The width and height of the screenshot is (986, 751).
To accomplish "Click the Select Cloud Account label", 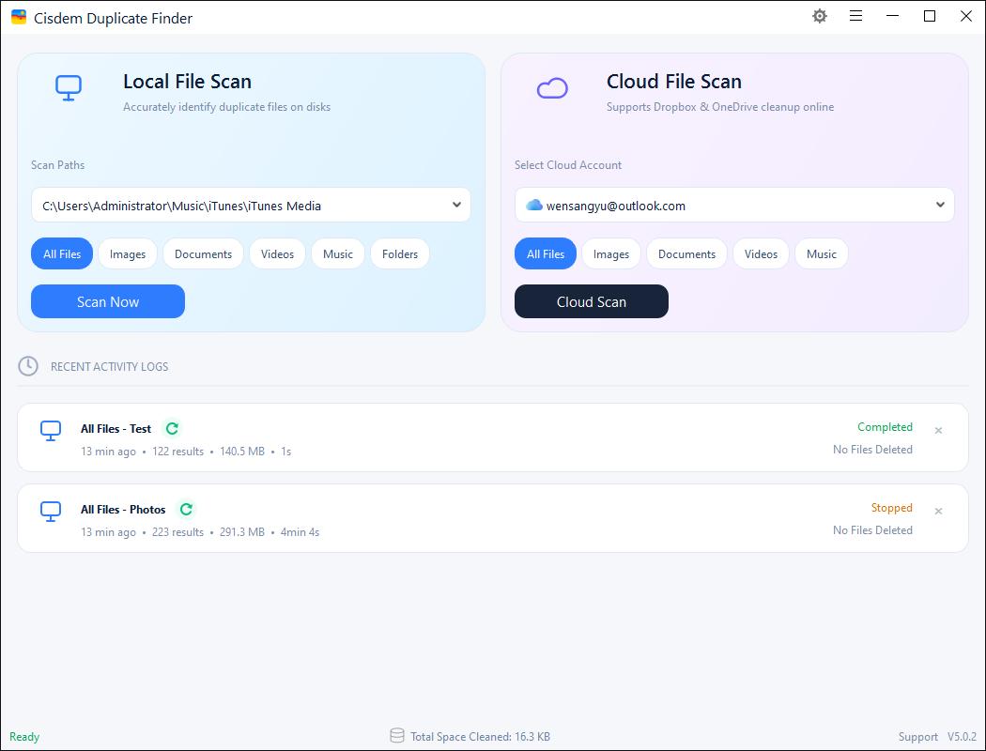I will (x=568, y=164).
